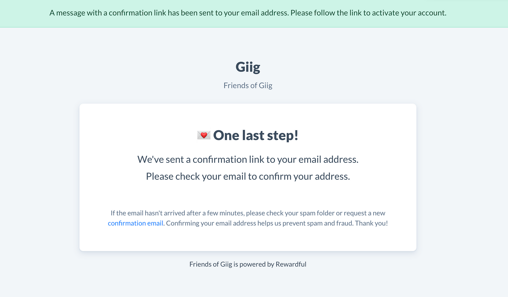Image resolution: width=508 pixels, height=297 pixels.
Task: Click the love letter envelope emoji icon
Action: point(204,135)
